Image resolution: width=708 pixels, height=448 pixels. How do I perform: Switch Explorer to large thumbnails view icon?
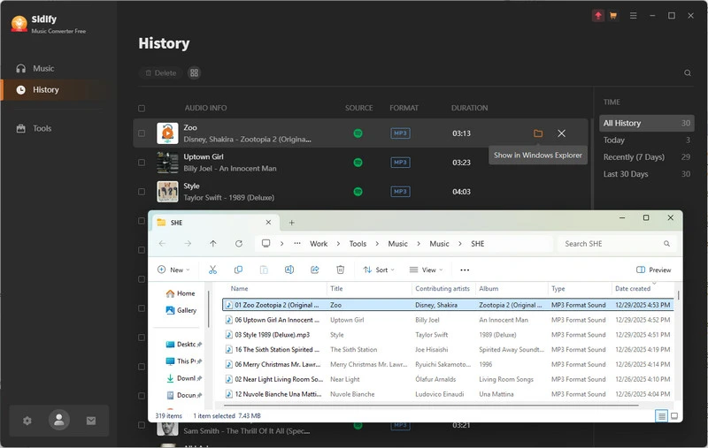pos(674,416)
